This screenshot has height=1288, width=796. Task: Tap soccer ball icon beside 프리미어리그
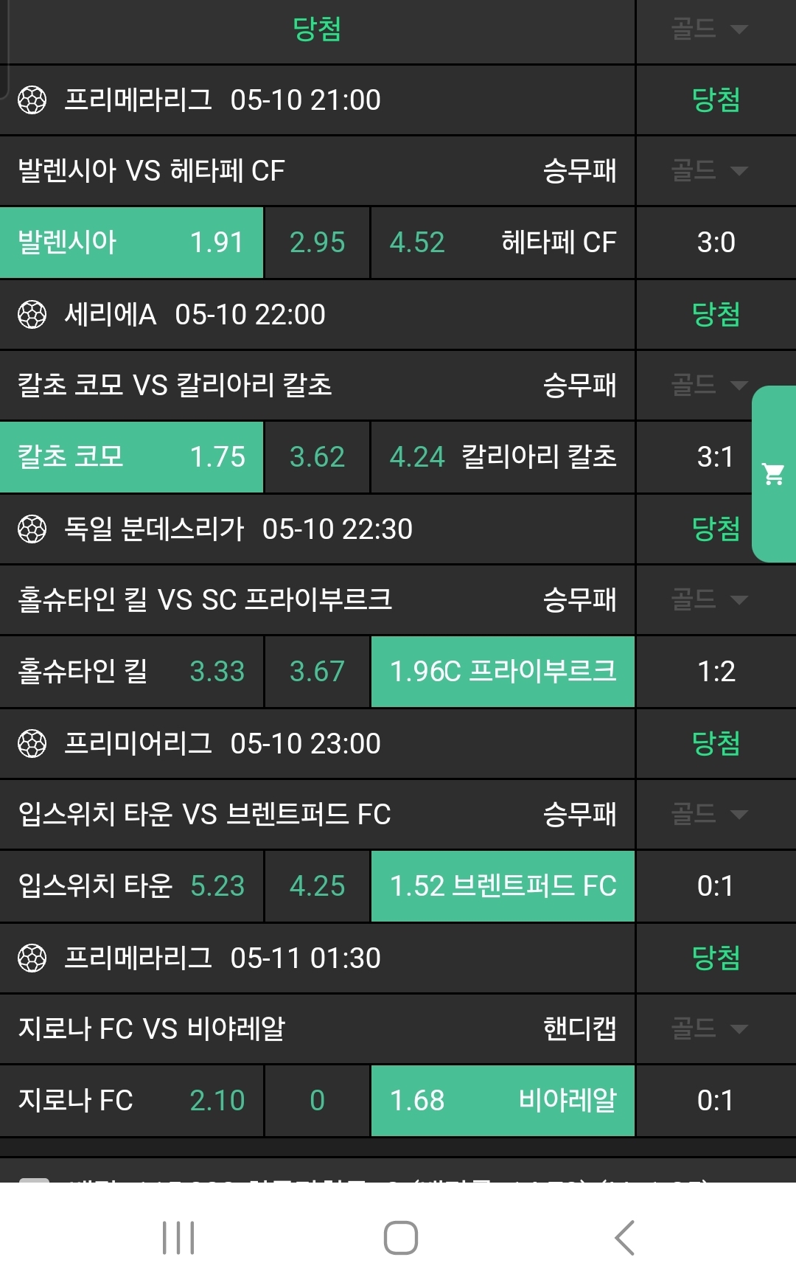pos(32,744)
